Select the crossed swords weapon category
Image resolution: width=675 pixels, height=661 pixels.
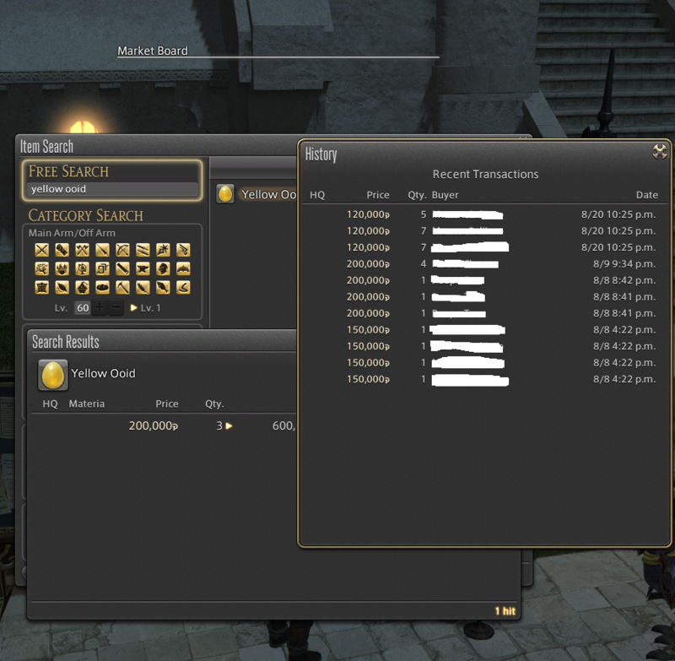42,250
